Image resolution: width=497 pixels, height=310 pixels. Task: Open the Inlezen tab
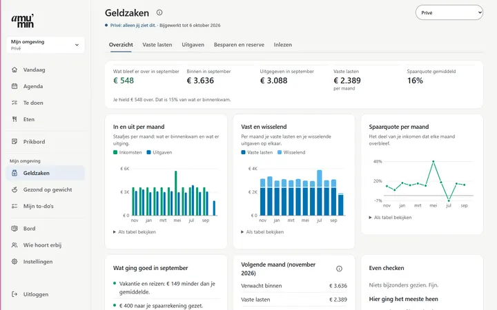tap(283, 45)
